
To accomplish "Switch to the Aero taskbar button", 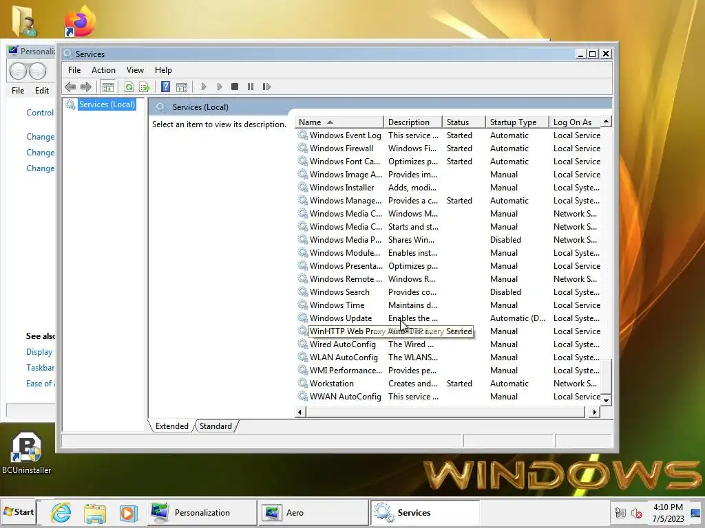I will click(313, 513).
